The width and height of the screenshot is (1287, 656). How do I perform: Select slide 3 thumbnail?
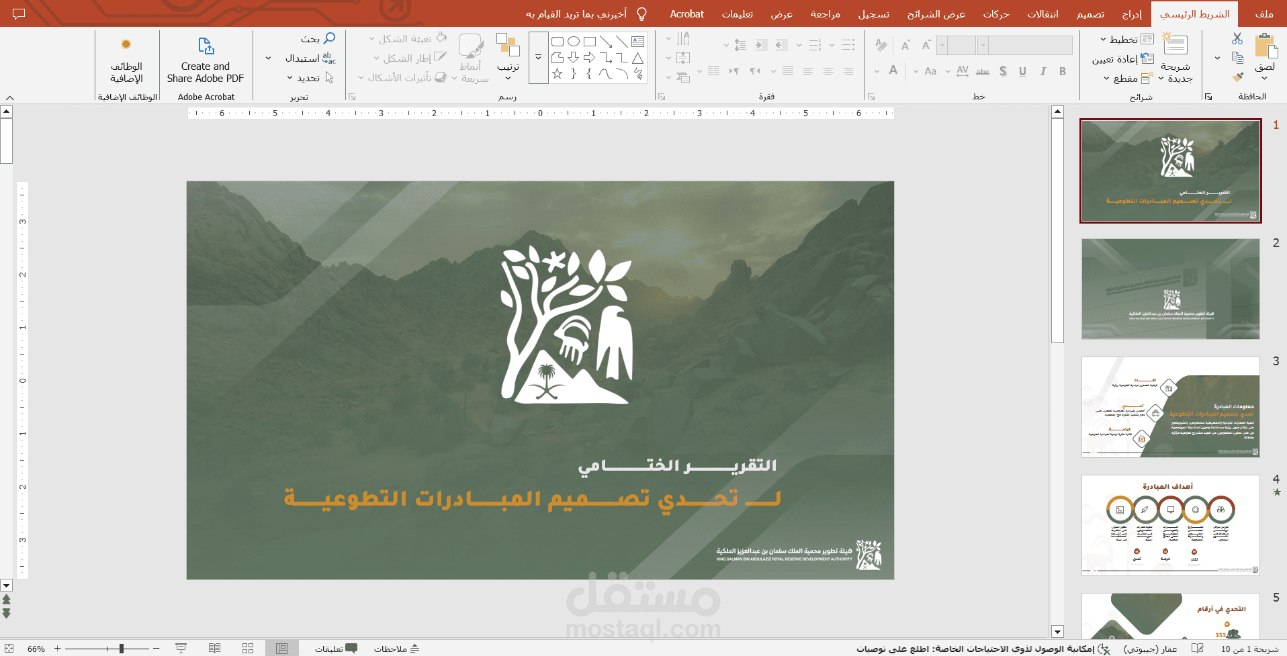coord(1171,408)
